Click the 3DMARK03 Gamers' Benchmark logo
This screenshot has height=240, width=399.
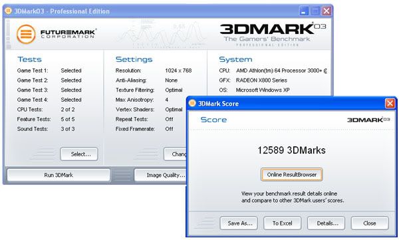(273, 35)
